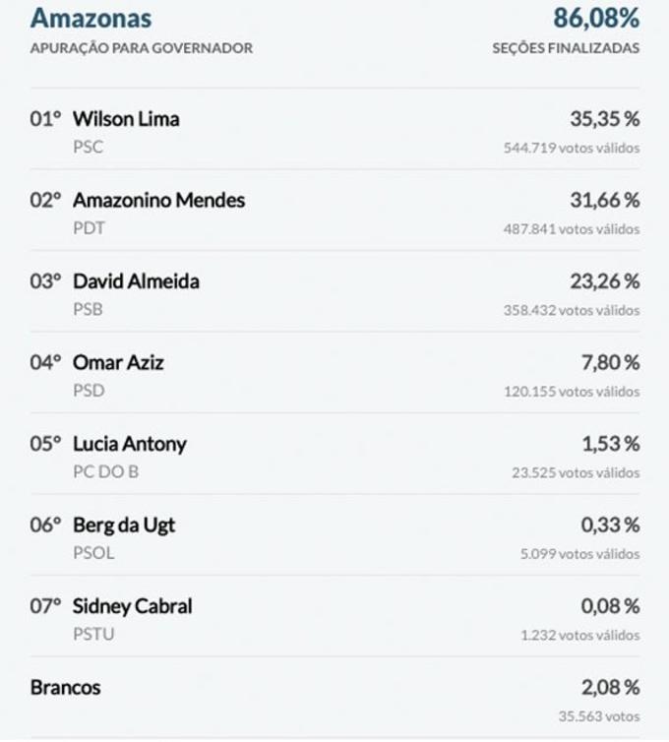Open Lucia Antony's result row
669x742 pixels.
[129, 444]
